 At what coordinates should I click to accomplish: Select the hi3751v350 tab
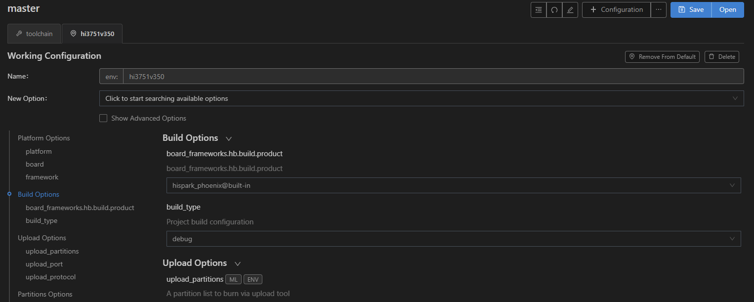pos(92,34)
